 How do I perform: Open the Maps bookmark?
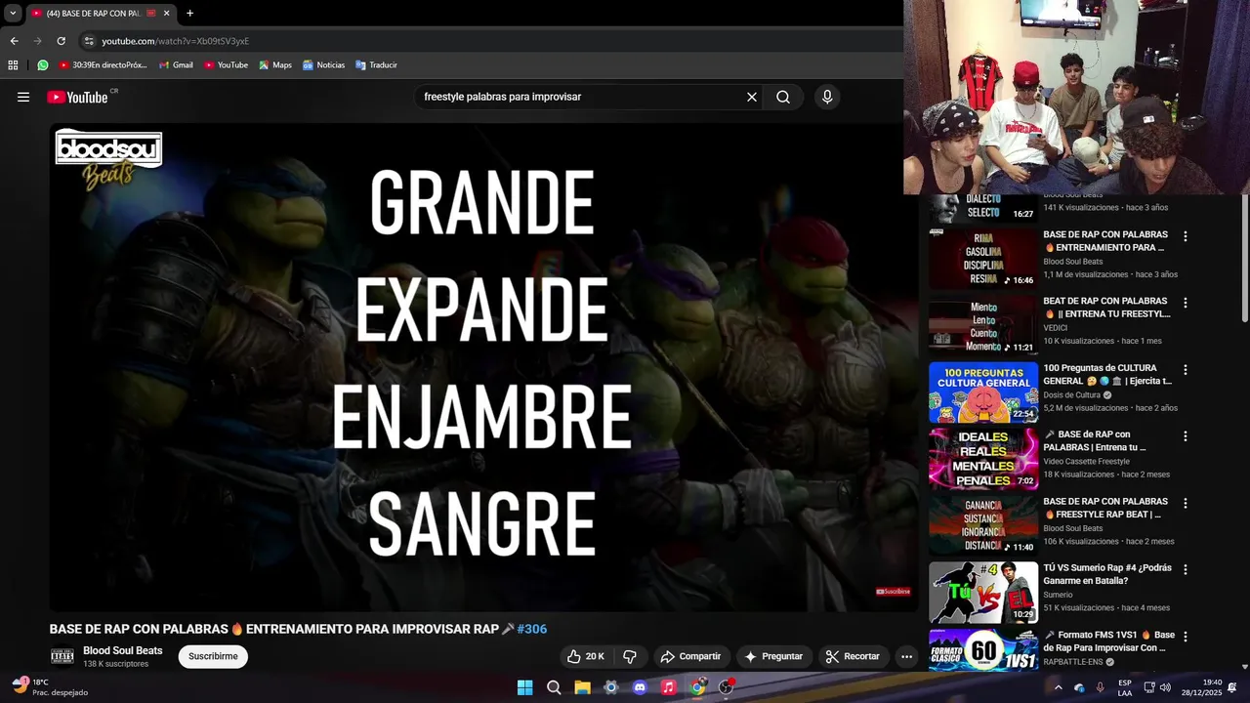point(275,65)
